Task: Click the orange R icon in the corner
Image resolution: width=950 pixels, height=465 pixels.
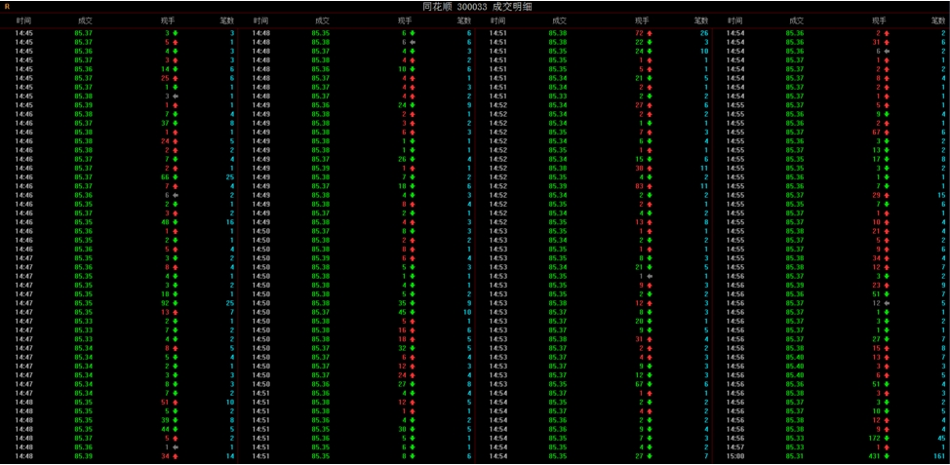Action: (x=7, y=7)
